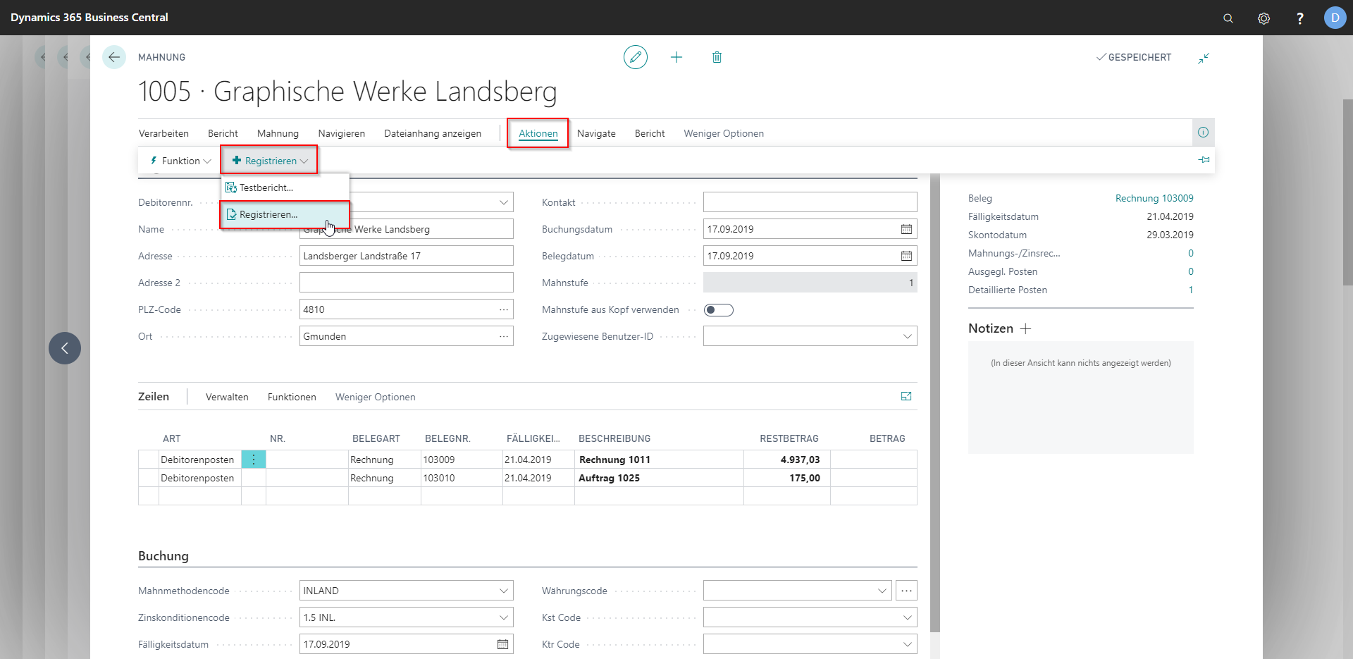Image resolution: width=1353 pixels, height=659 pixels.
Task: Toggle the info FactBox pane icon
Action: (1204, 133)
